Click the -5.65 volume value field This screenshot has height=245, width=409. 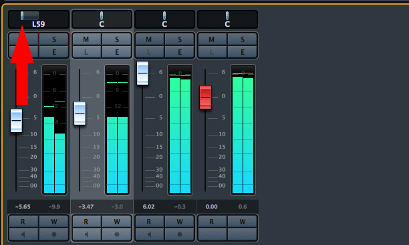[x=23, y=207]
